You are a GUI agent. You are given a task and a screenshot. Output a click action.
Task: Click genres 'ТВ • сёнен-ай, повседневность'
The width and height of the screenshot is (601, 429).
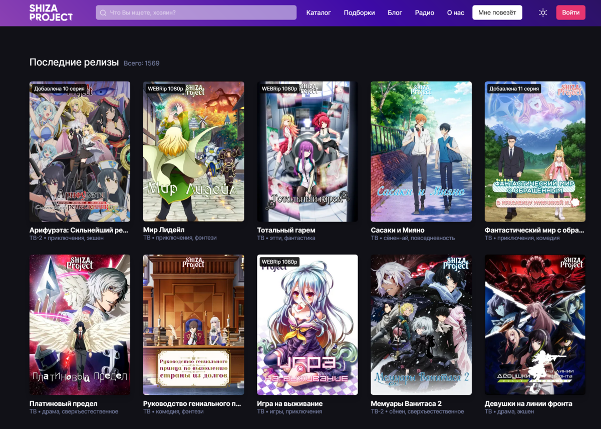(413, 238)
